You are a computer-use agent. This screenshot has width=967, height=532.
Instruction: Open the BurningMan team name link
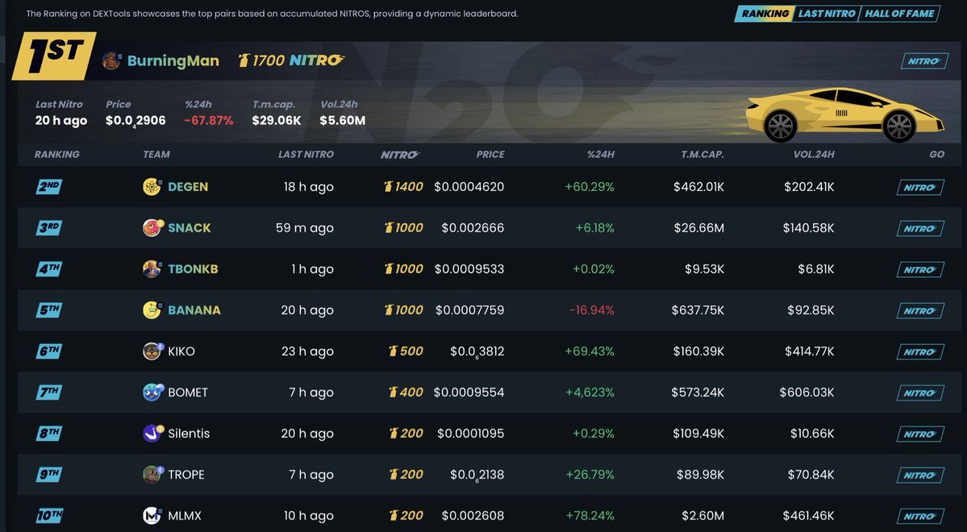point(173,61)
